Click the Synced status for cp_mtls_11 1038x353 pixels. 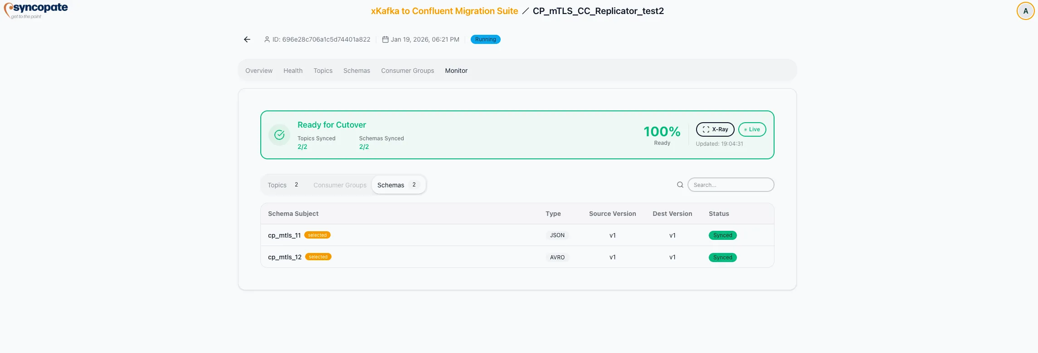723,235
